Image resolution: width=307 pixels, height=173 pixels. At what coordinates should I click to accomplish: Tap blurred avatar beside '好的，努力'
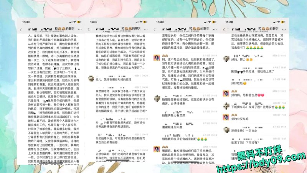pyautogui.click(x=226, y=59)
